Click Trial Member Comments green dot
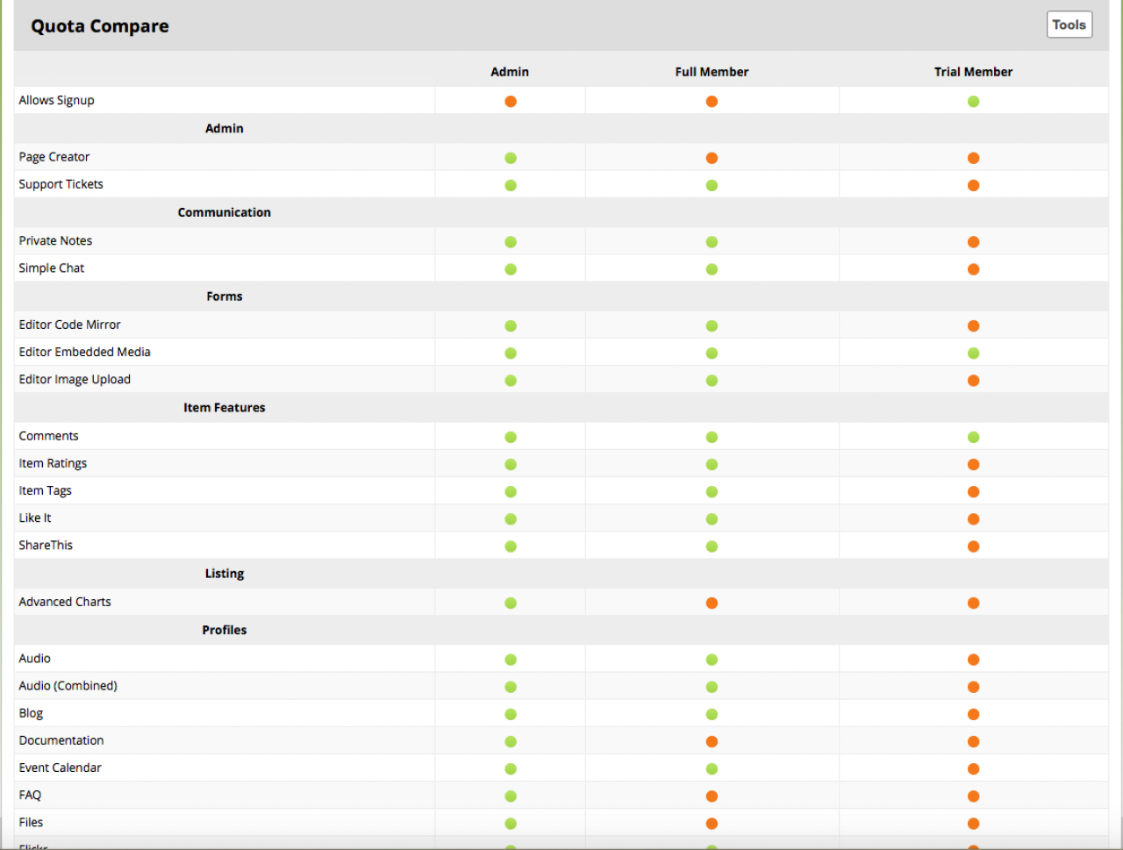This screenshot has height=850, width=1123. pyautogui.click(x=973, y=437)
